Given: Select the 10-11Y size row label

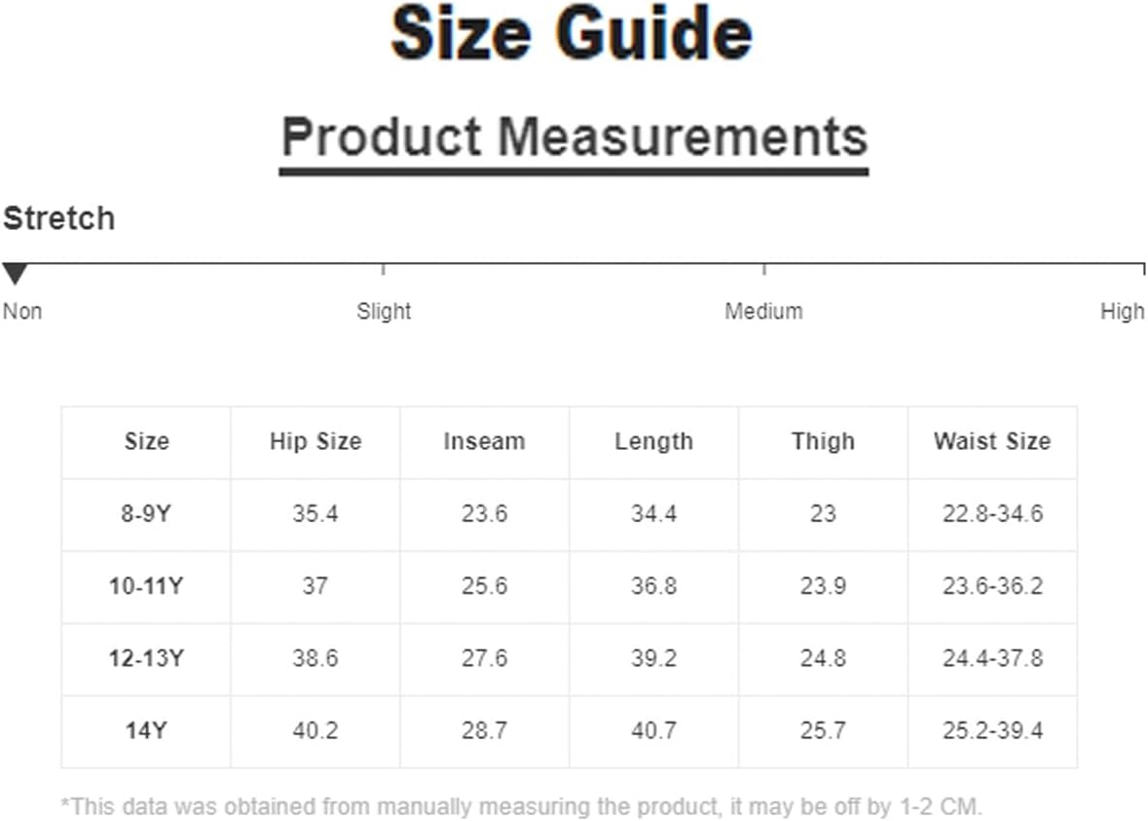Looking at the screenshot, I should (146, 586).
